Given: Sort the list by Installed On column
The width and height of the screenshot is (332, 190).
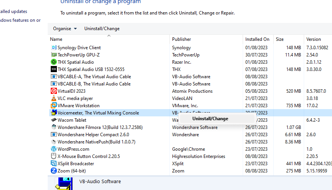Looking at the screenshot, I should (x=258, y=39).
